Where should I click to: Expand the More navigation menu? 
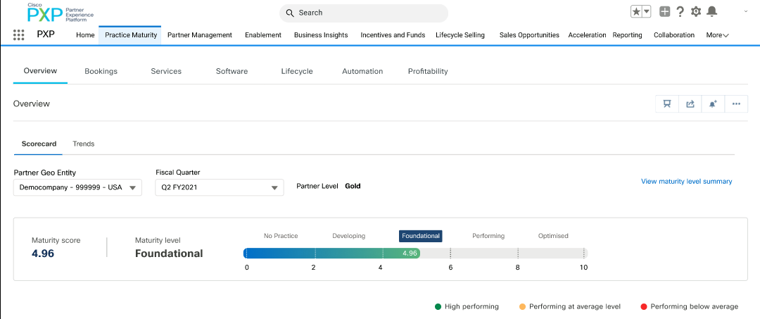717,35
